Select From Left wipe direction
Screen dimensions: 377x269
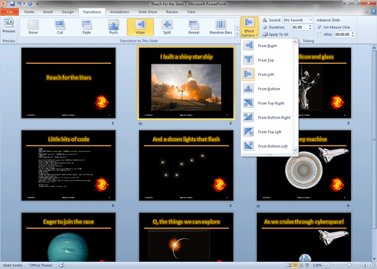click(267, 74)
